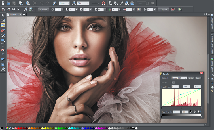
Task: Click the skip to last icon
Action: [x=19, y=9]
